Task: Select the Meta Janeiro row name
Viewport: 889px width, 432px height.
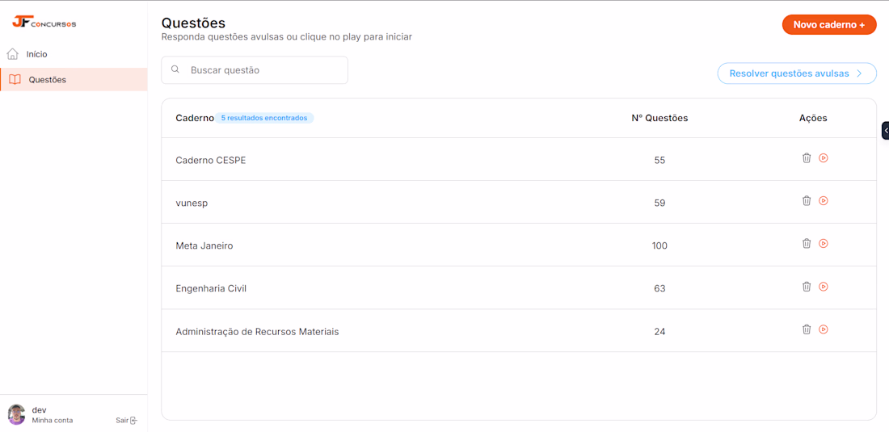Action: 204,245
